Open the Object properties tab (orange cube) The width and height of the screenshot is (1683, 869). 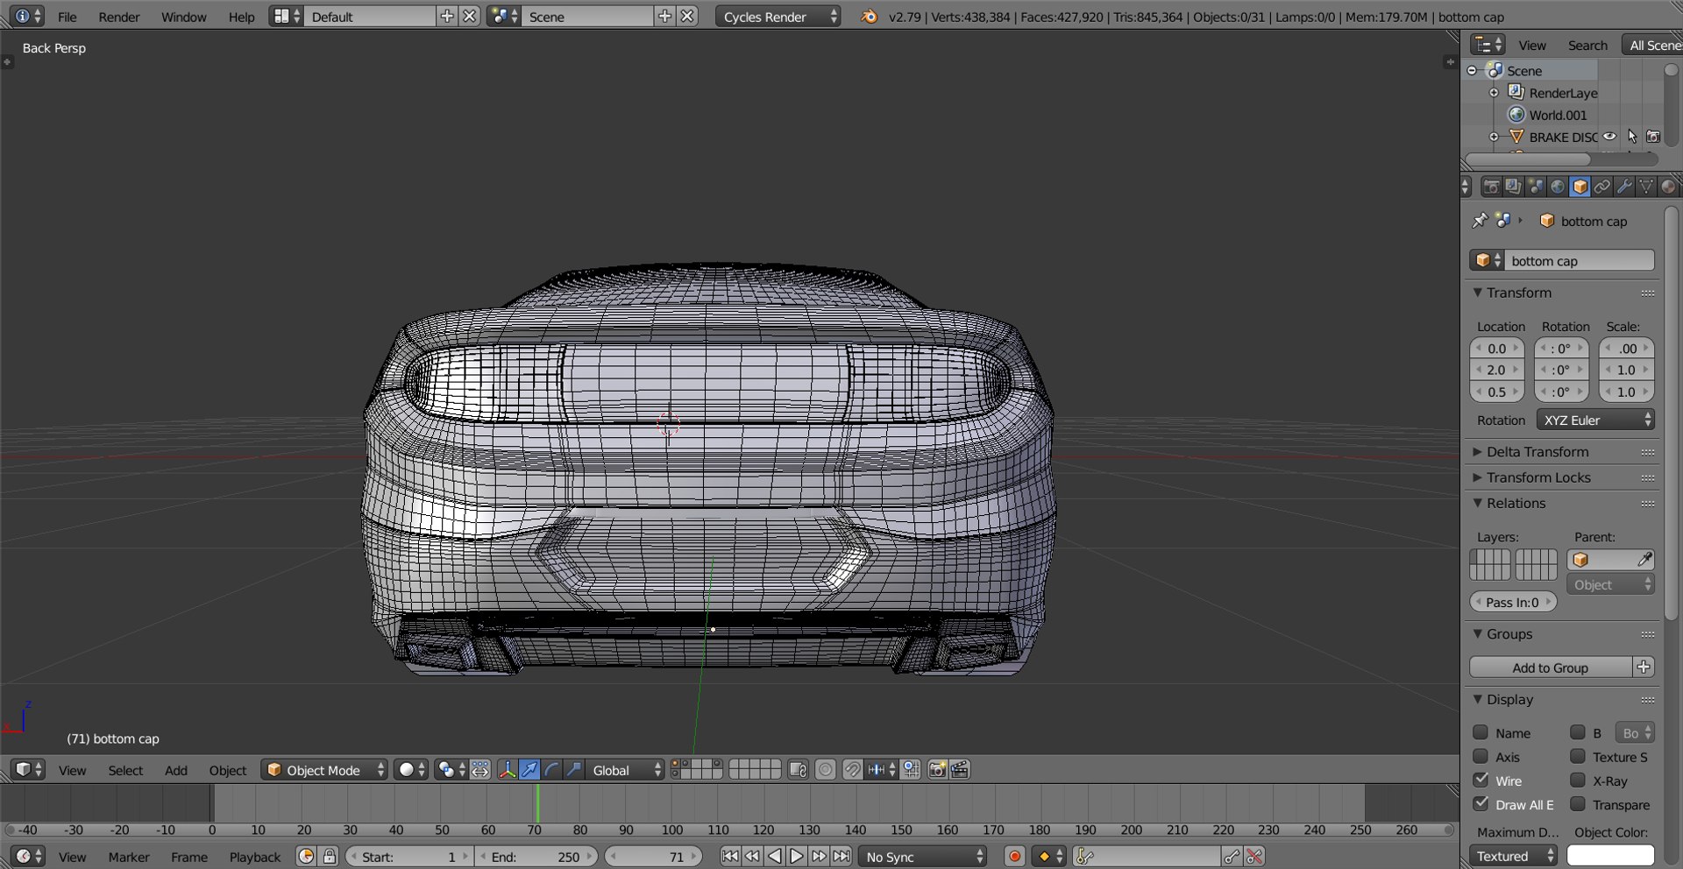1580,187
